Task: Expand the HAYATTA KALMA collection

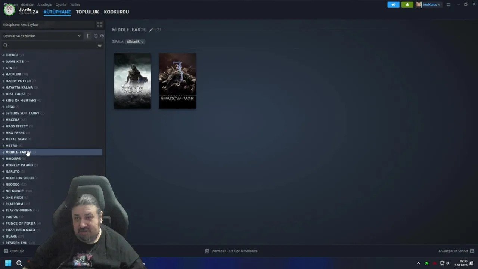Action: [3, 87]
